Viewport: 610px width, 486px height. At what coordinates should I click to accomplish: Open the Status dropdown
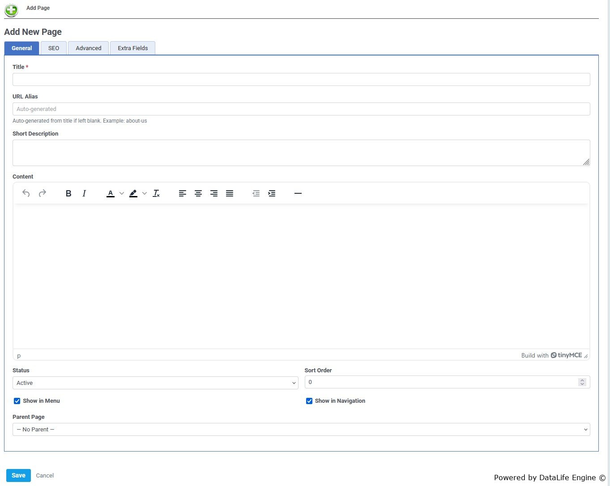tap(155, 383)
